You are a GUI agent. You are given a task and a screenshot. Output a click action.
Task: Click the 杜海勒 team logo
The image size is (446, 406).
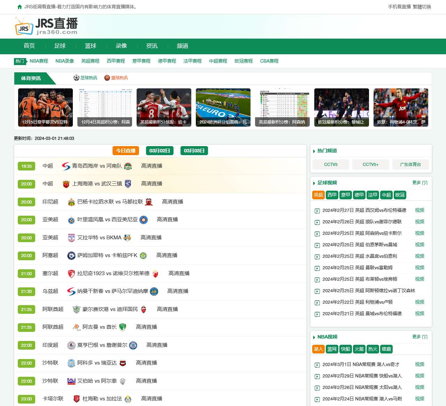(x=77, y=399)
